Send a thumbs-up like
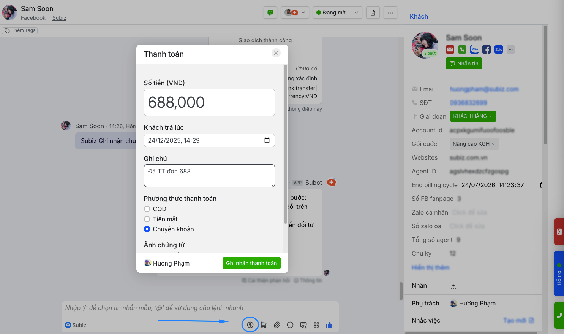Viewport: 564px width, 334px height. click(329, 325)
